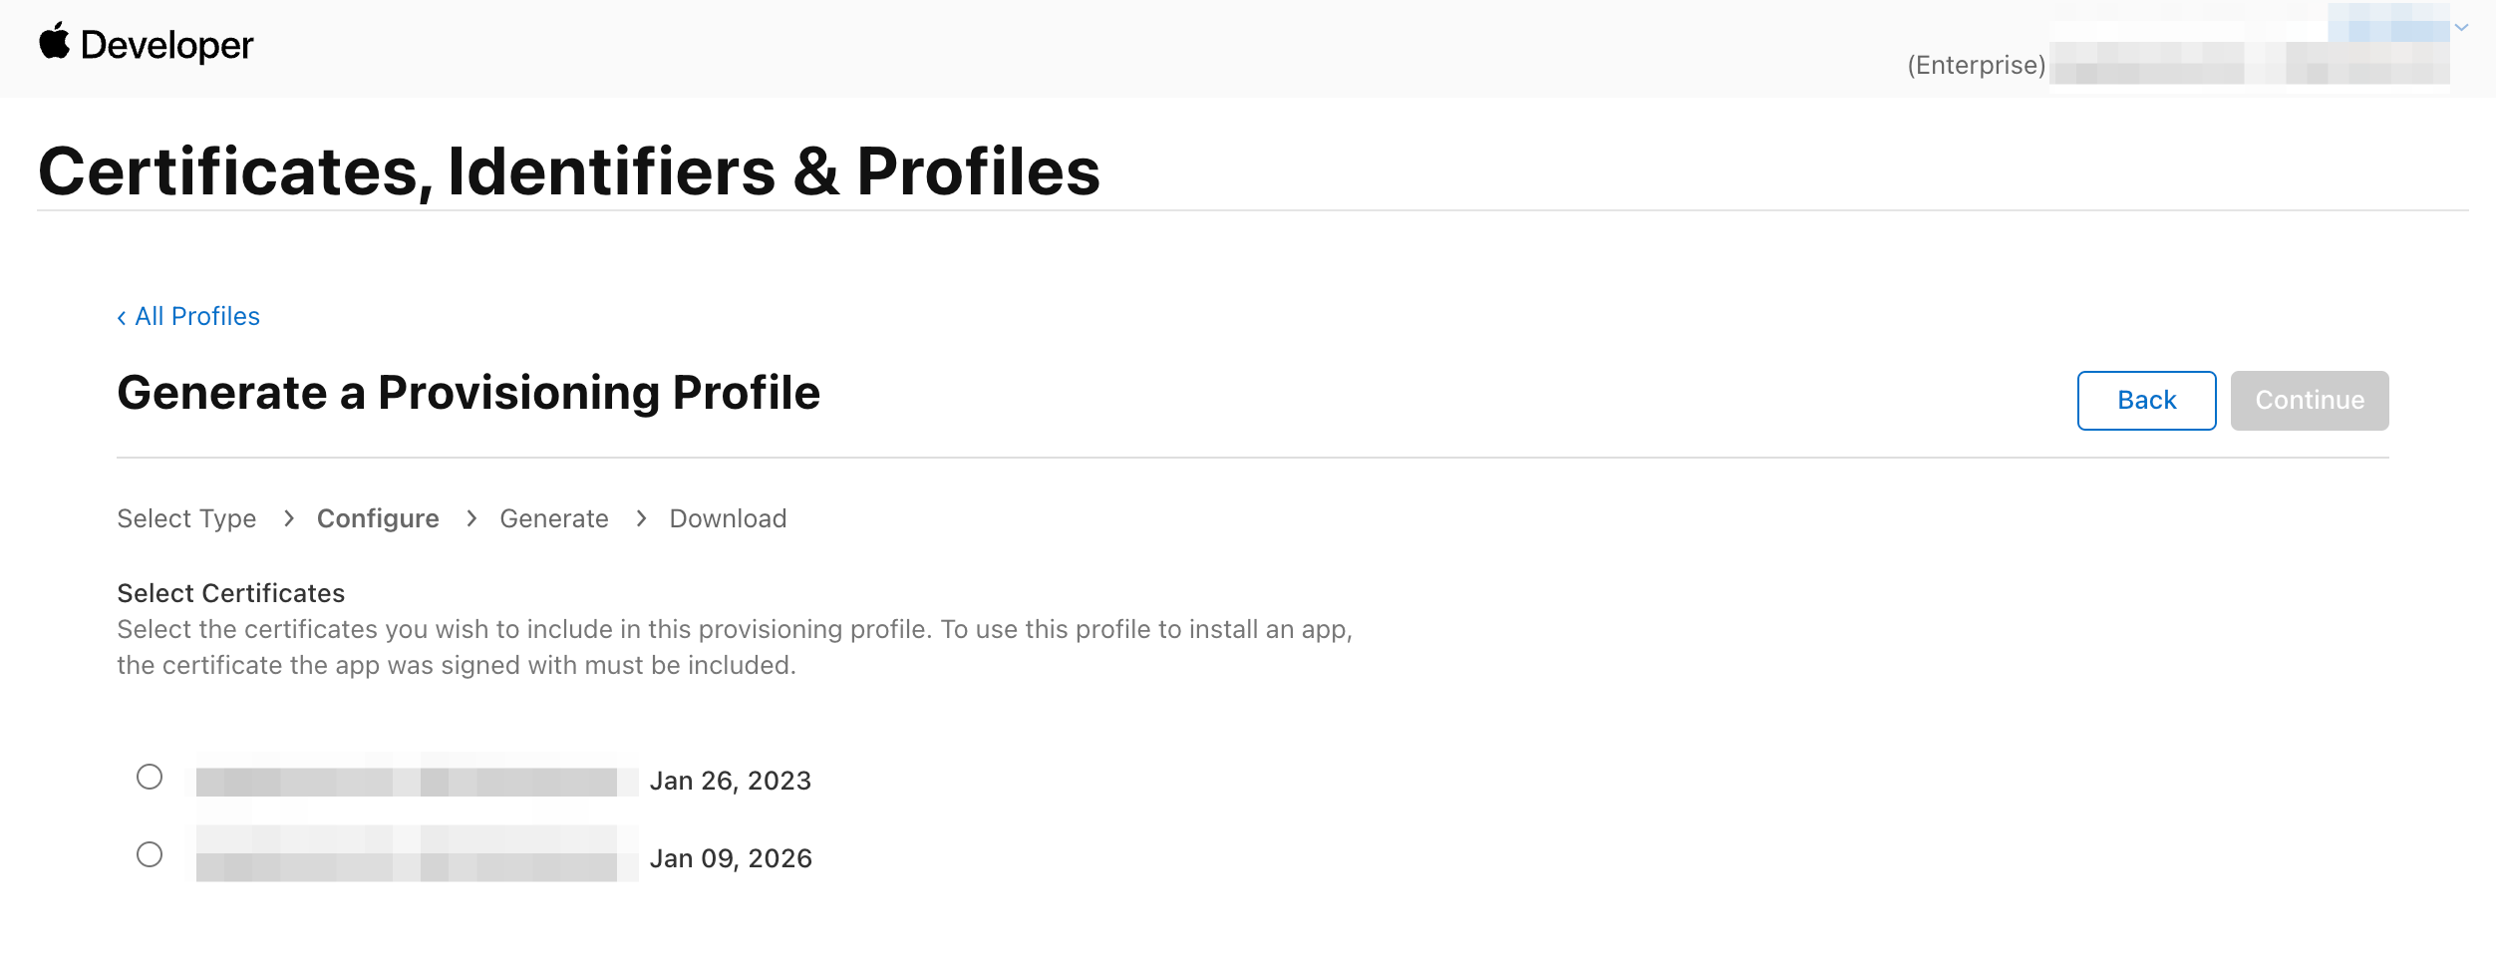Image resolution: width=2496 pixels, height=967 pixels.
Task: Open the Developer home link
Action: (166, 45)
